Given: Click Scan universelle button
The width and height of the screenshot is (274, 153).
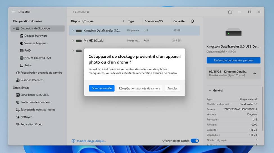Looking at the screenshot, I should tap(102, 88).
